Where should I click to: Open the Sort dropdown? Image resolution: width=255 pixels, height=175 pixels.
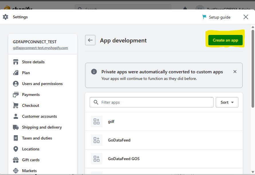tap(227, 102)
